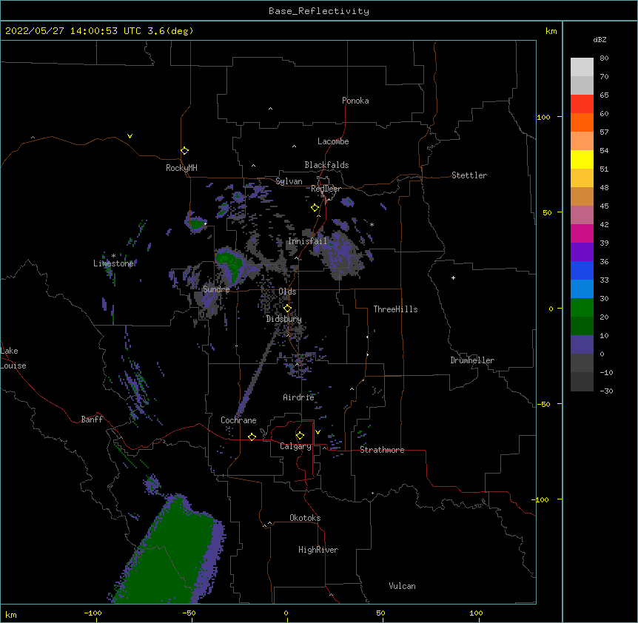The width and height of the screenshot is (638, 623).
Task: Click the RockyMH label
Action: click(181, 168)
